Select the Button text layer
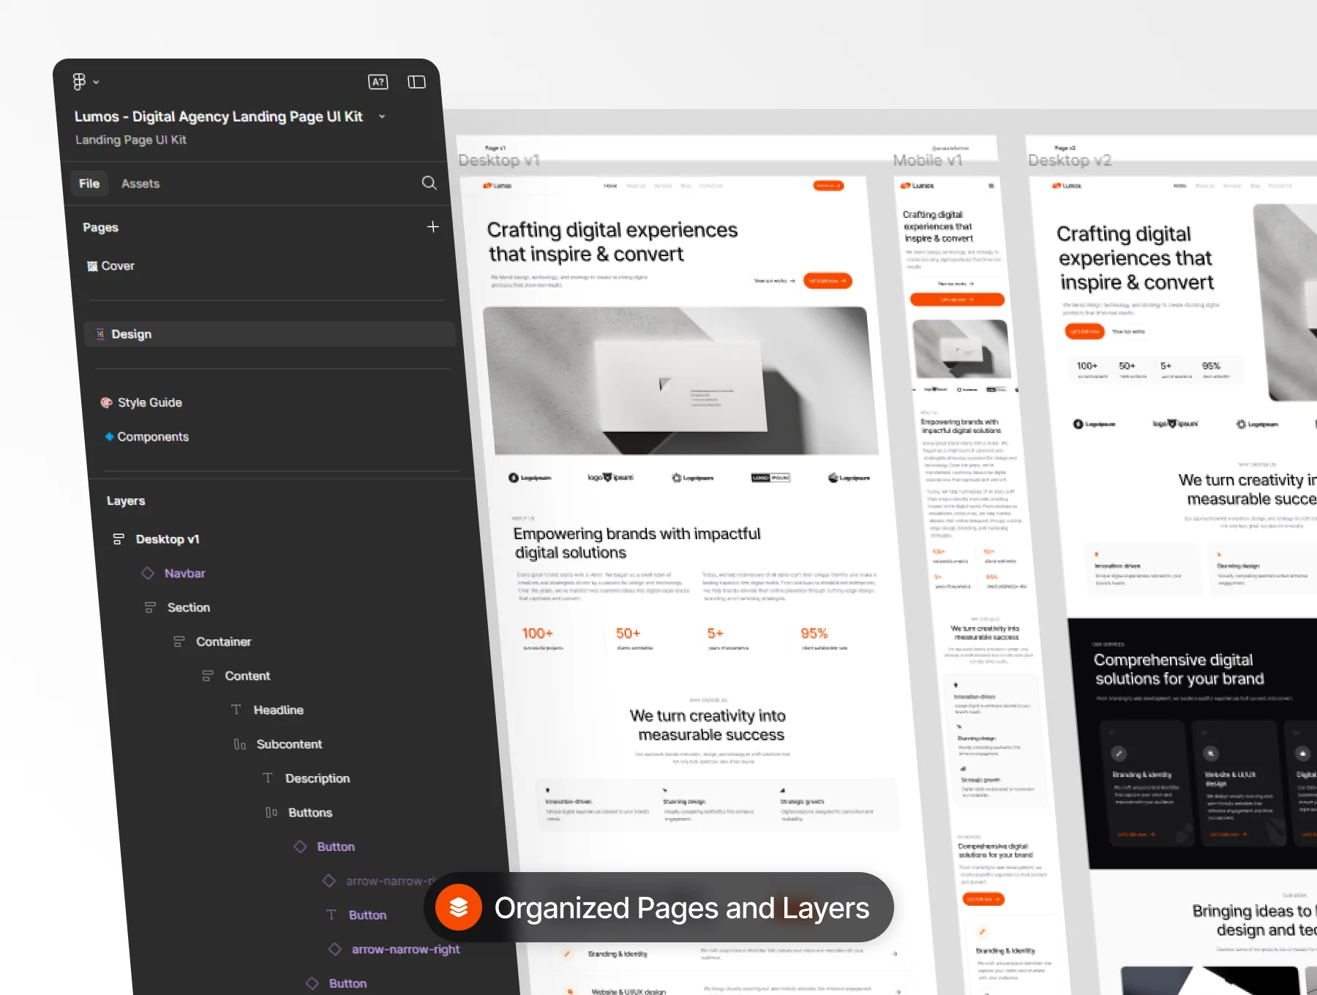Screen dimensions: 1317x995 [x=367, y=915]
